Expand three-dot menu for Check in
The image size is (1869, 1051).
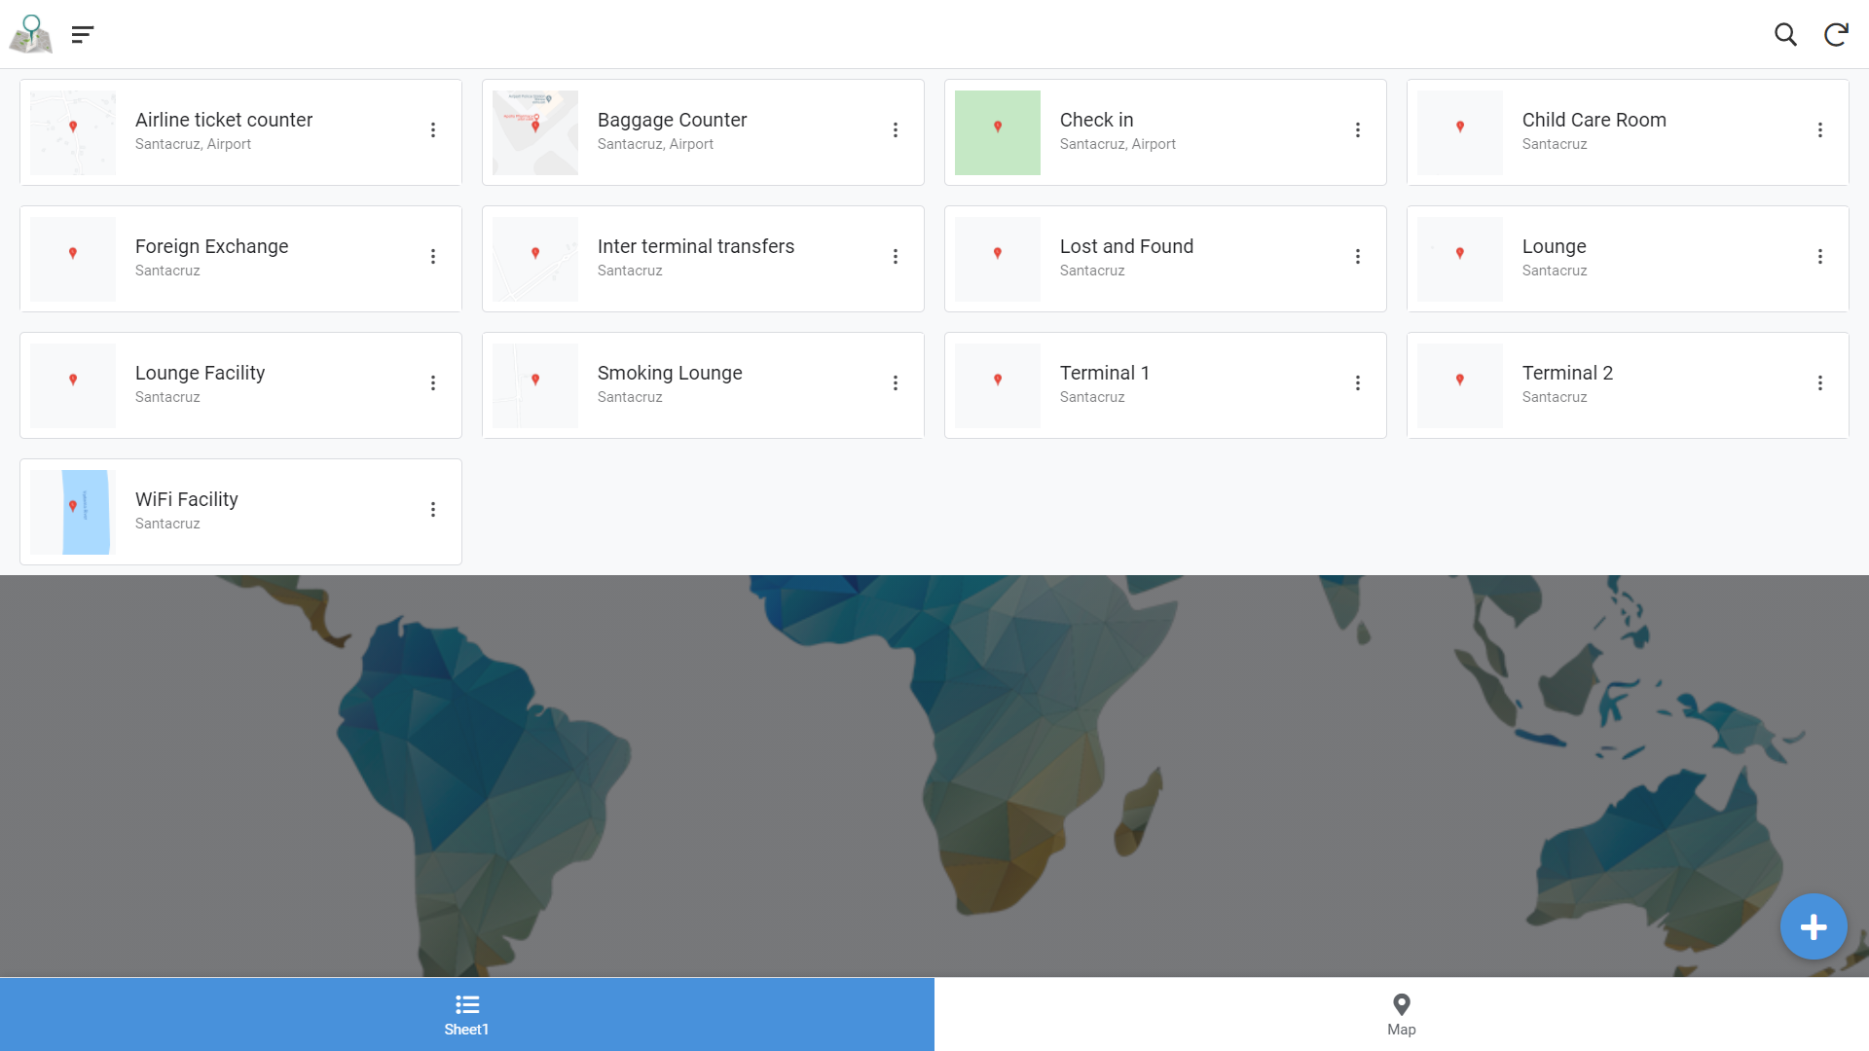(x=1358, y=130)
